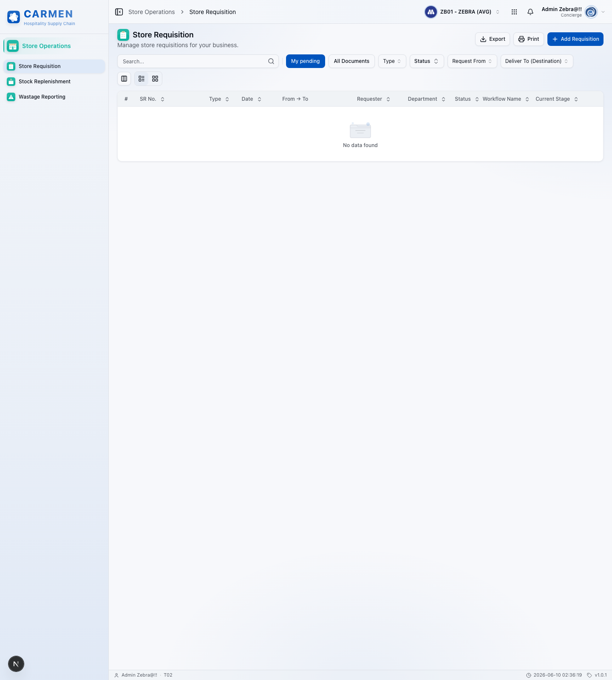Screen dimensions: 612x680
Task: Click the CARMEN logo icon
Action: click(x=14, y=17)
